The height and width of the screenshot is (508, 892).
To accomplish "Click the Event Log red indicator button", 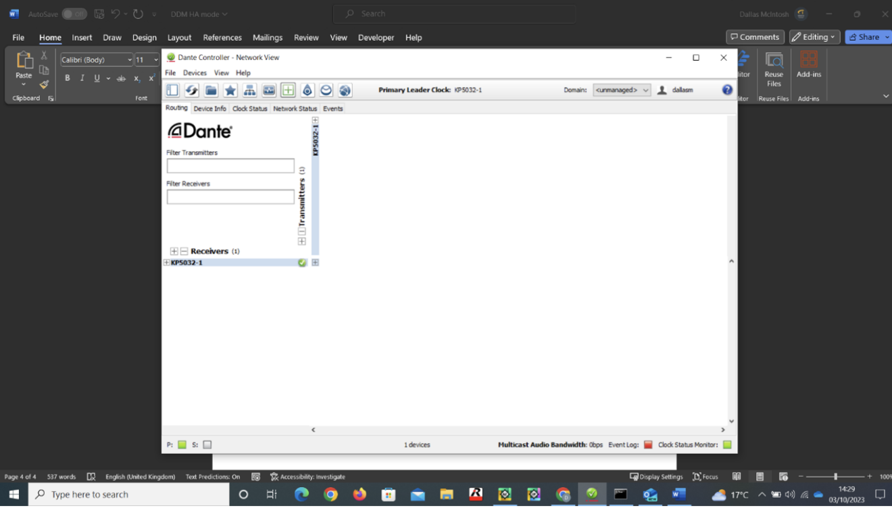I will coord(648,444).
